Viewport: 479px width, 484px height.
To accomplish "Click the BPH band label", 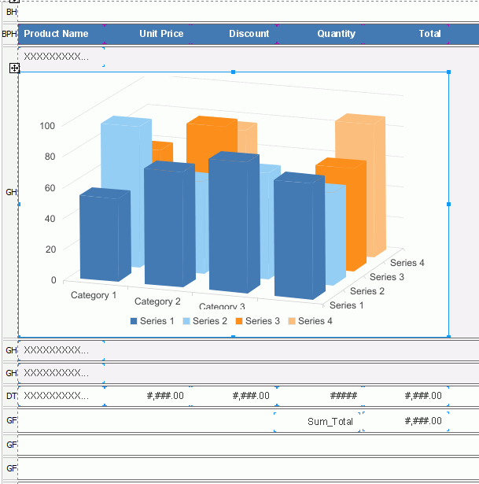I will [x=9, y=34].
